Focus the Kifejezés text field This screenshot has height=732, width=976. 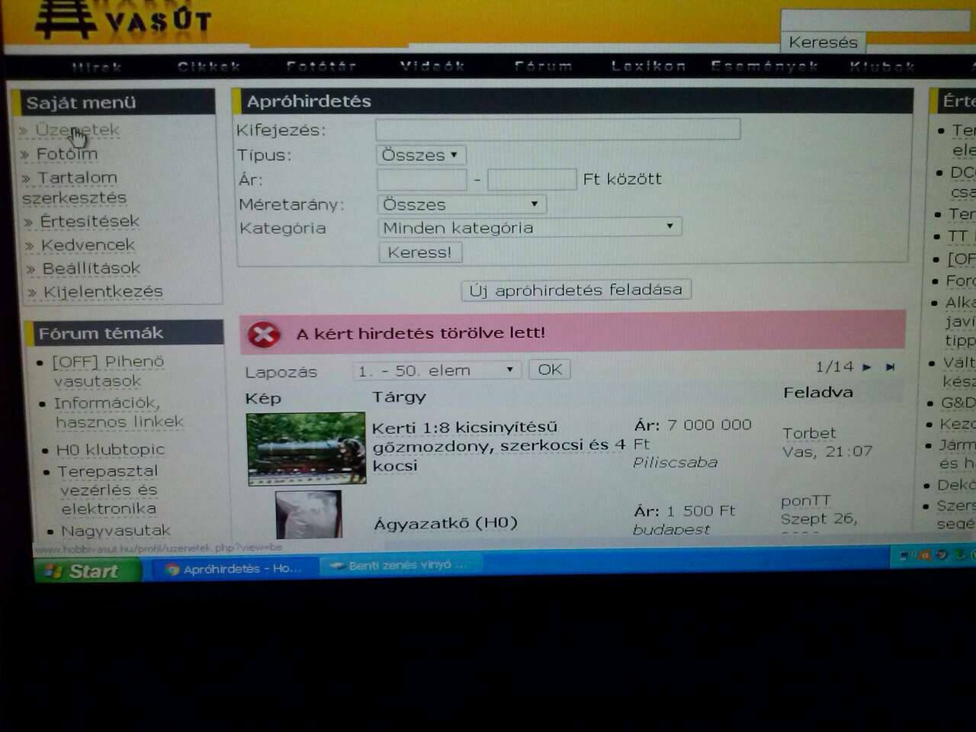coord(557,130)
